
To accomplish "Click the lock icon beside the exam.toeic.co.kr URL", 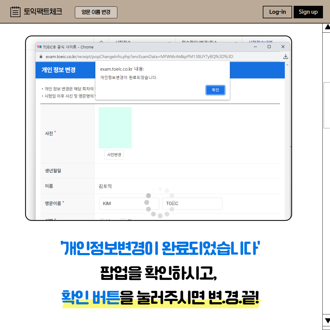I will 41,57.
